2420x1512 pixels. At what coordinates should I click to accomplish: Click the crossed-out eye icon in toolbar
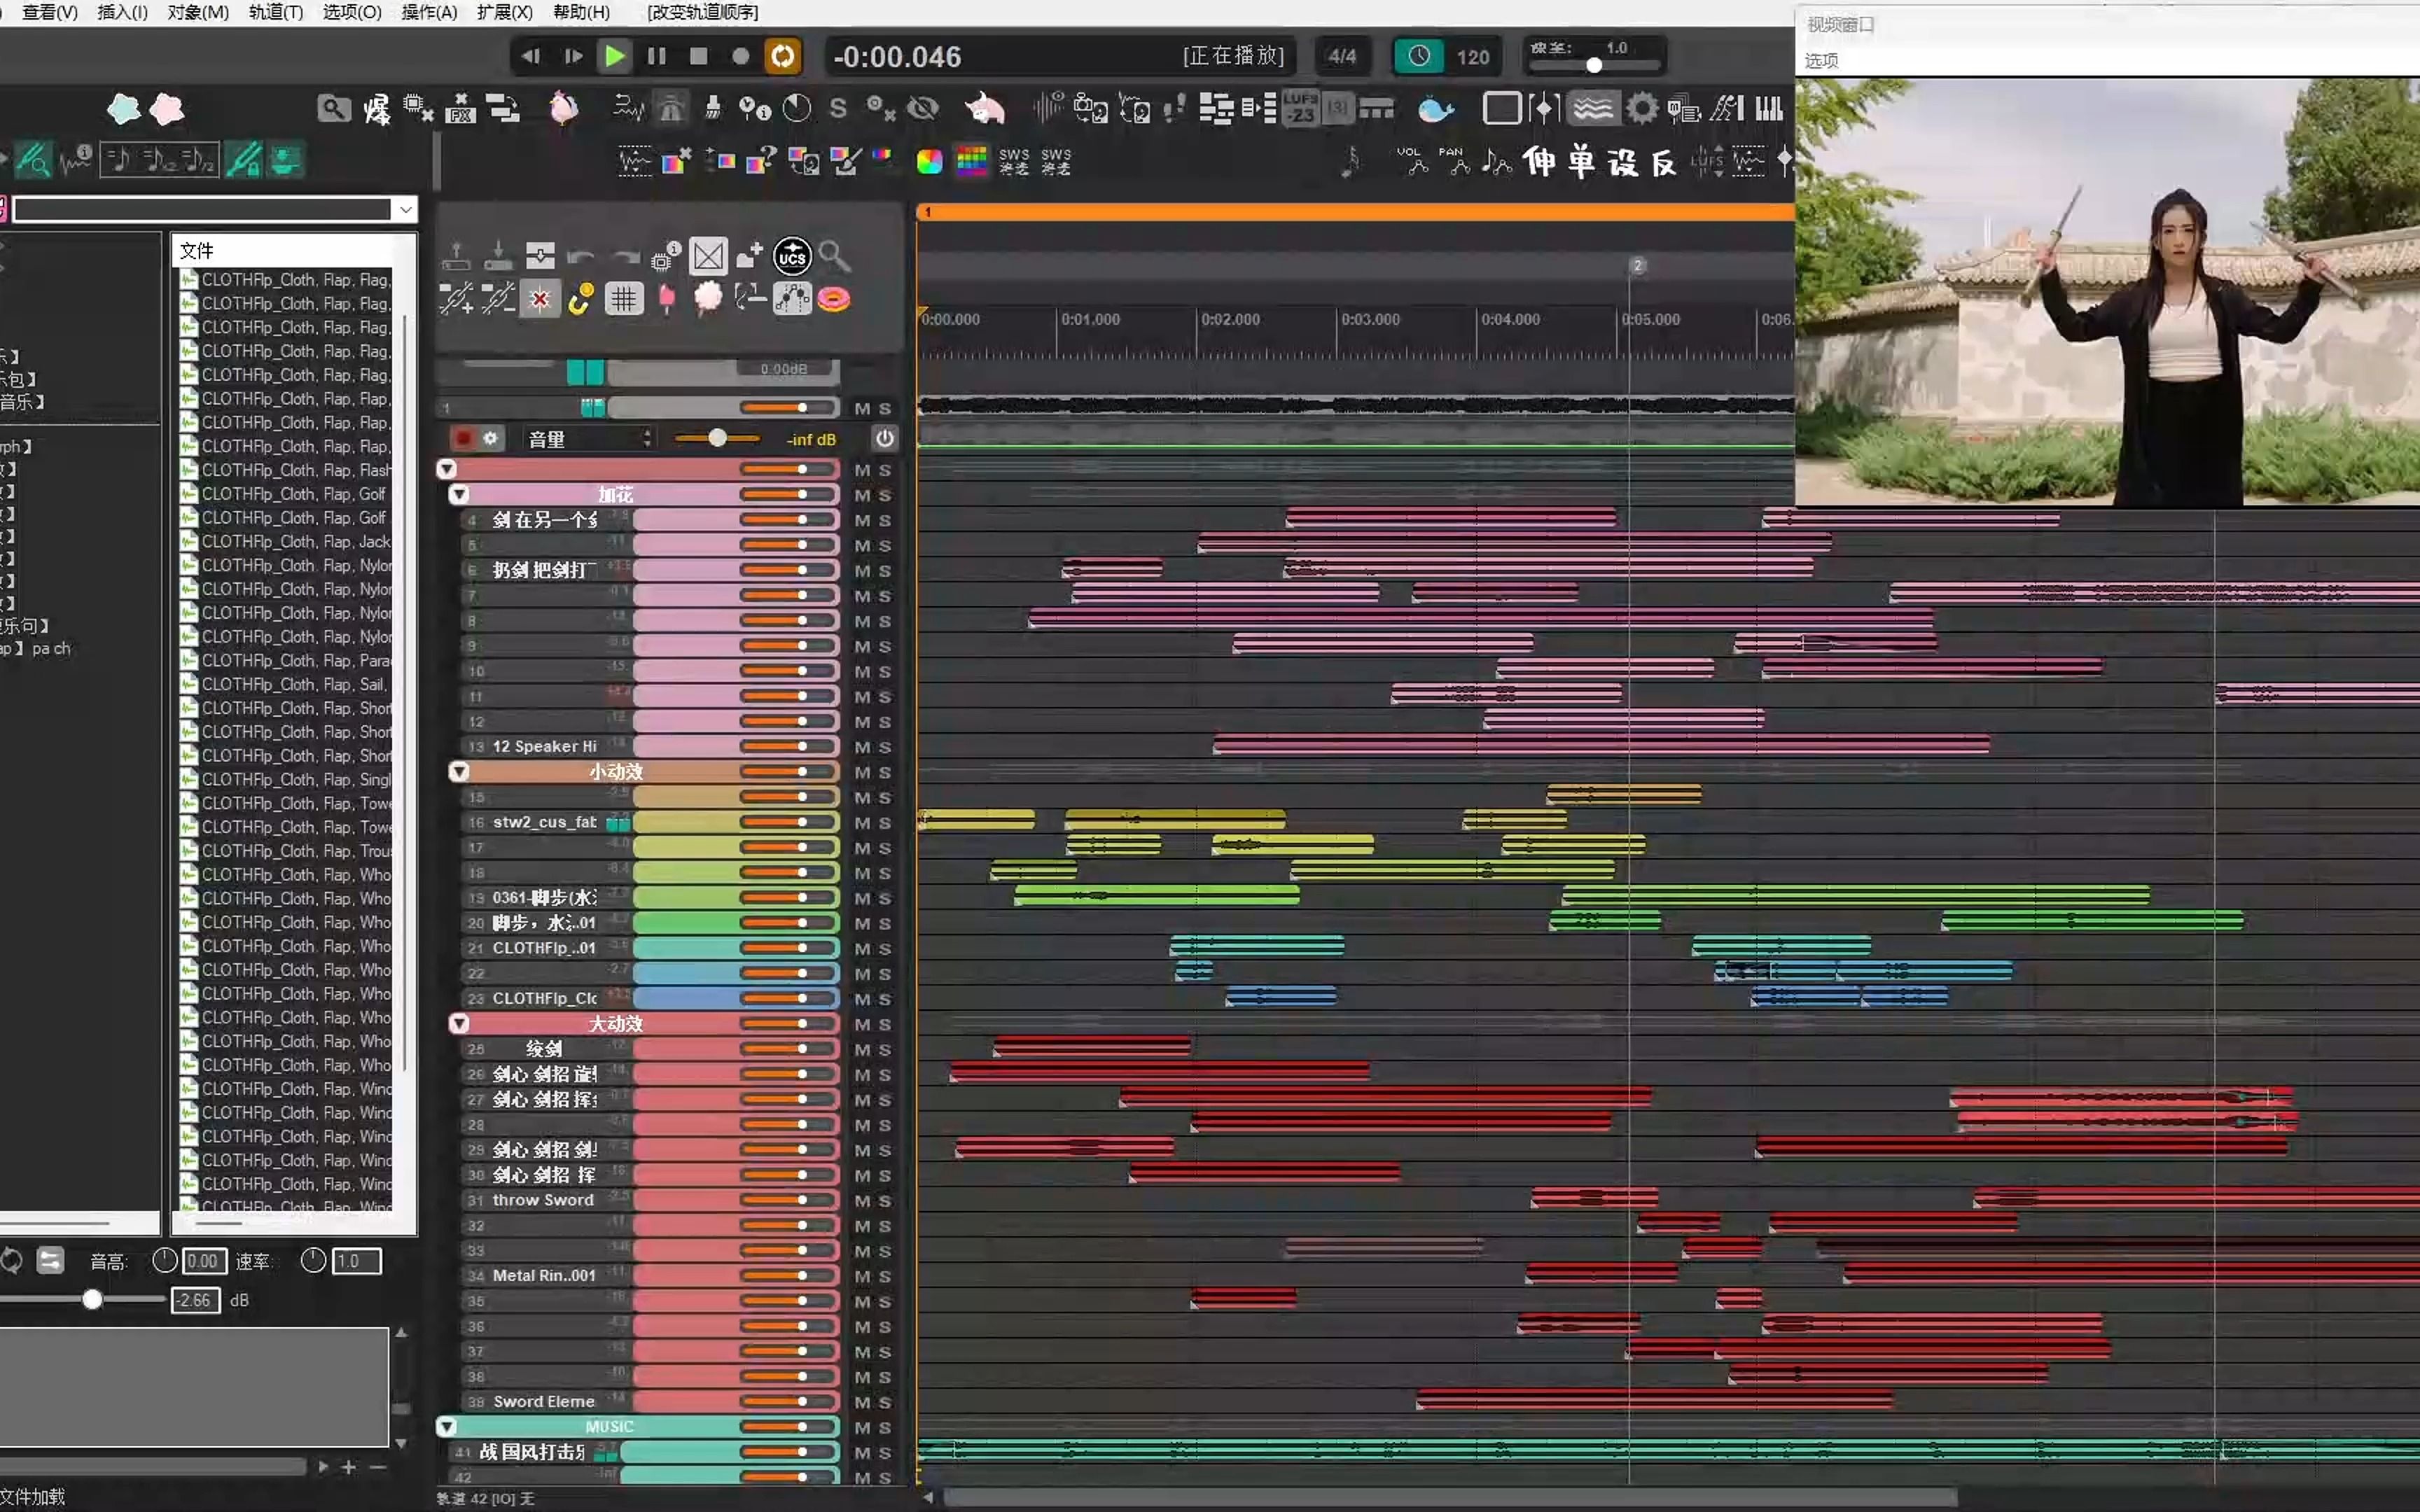[x=923, y=108]
